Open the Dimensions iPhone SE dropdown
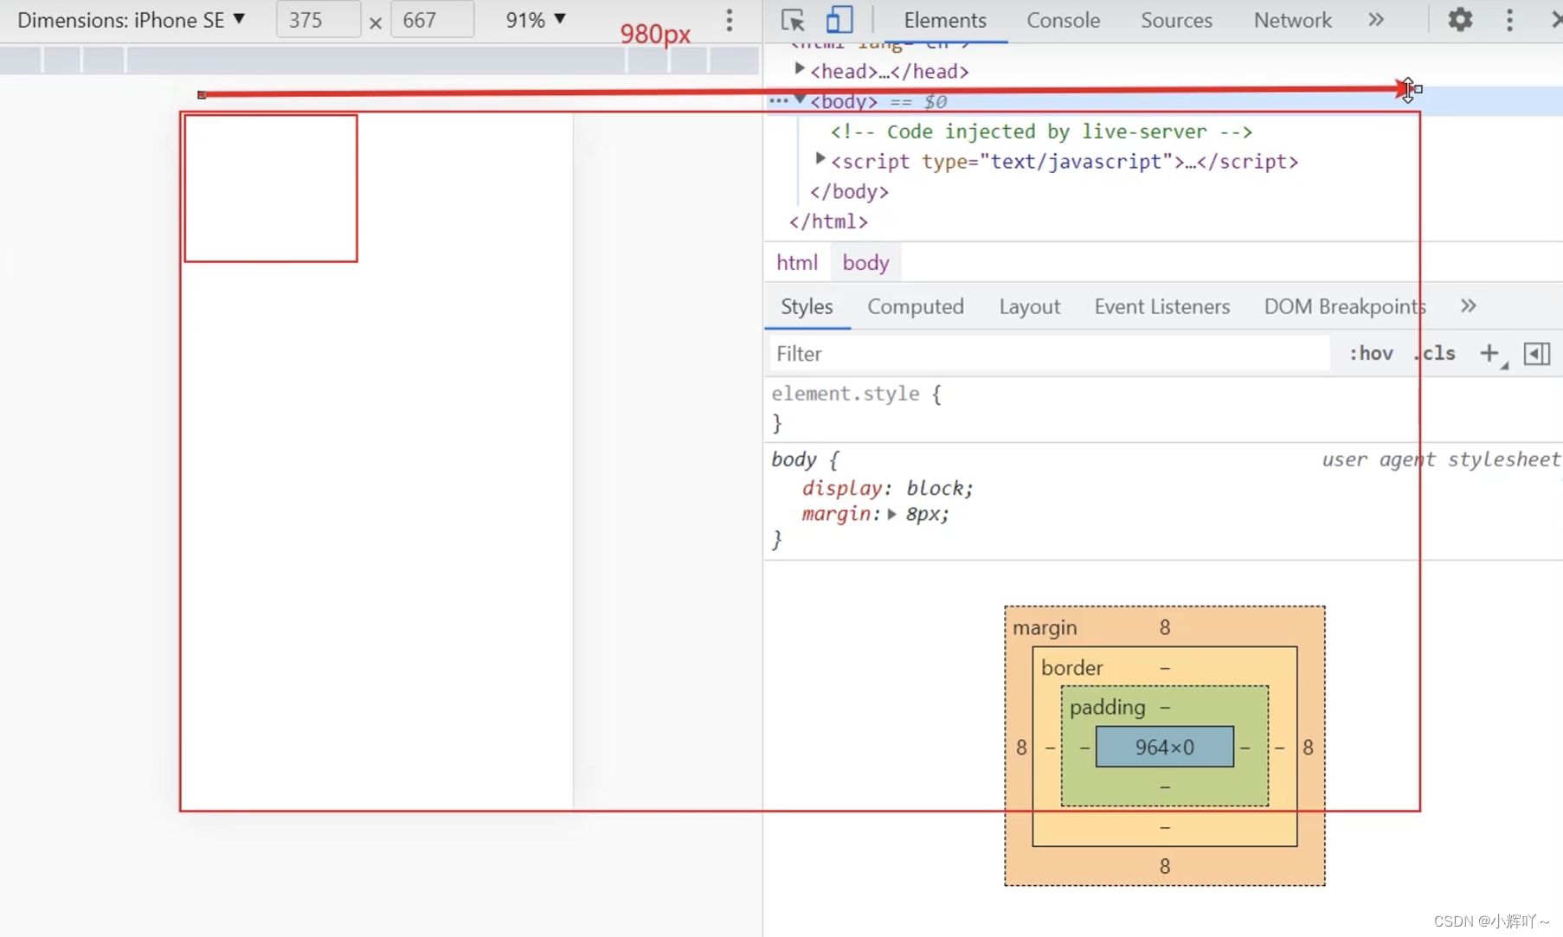Screen dimensions: 1563x937 coord(132,20)
